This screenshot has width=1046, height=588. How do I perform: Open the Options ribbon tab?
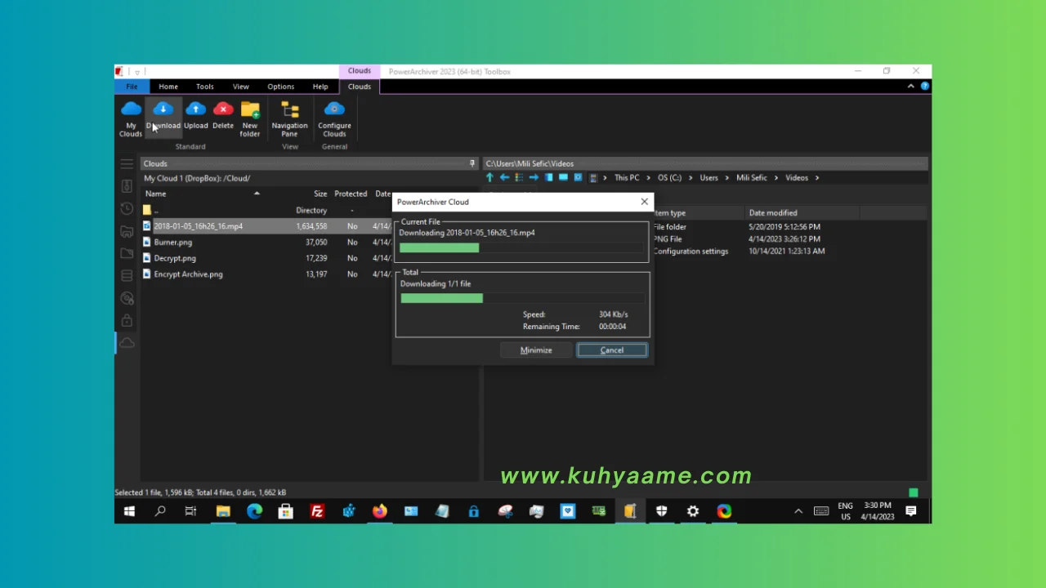[x=280, y=87]
